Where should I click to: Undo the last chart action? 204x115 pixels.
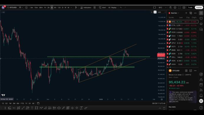point(121,8)
